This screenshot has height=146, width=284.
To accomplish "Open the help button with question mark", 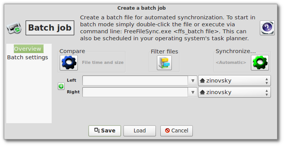I will click(x=267, y=28).
